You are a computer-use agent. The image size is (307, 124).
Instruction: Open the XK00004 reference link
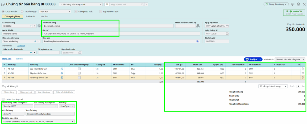(21, 46)
